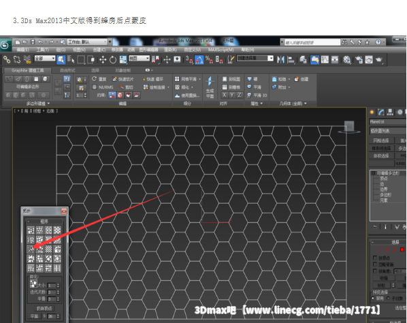Open Select by Name list icon
Viewport: 407px width, 323px height.
point(71,59)
